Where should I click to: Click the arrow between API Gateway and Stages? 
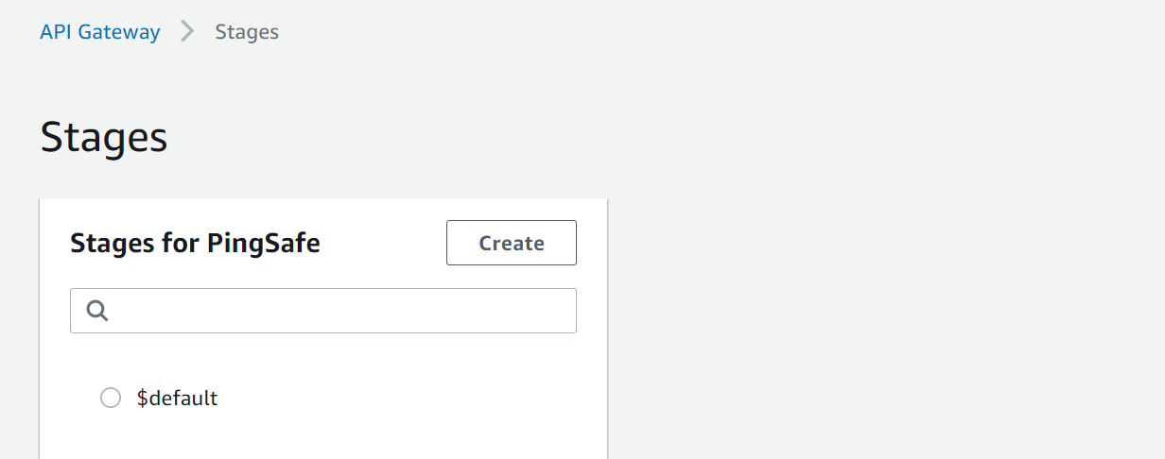point(187,31)
